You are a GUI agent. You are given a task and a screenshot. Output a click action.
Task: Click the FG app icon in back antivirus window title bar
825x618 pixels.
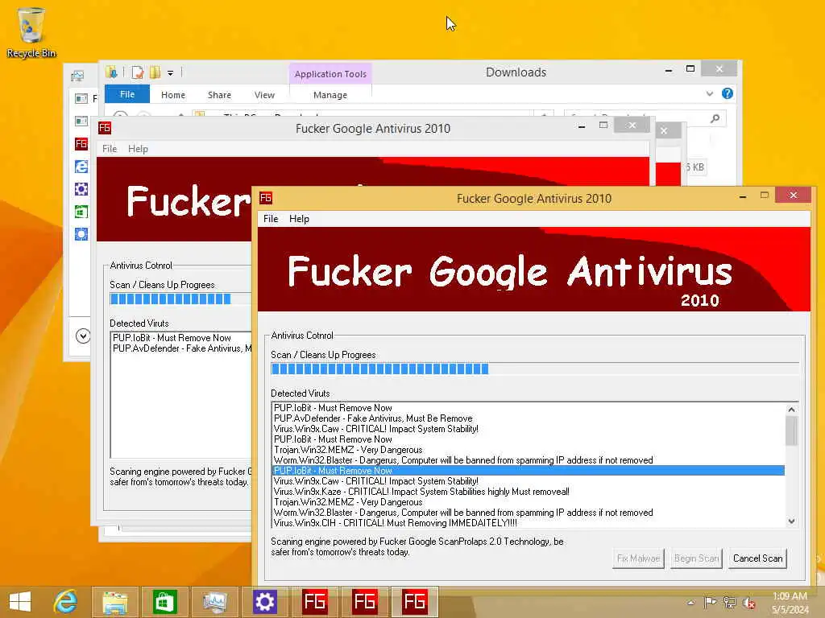[105, 128]
